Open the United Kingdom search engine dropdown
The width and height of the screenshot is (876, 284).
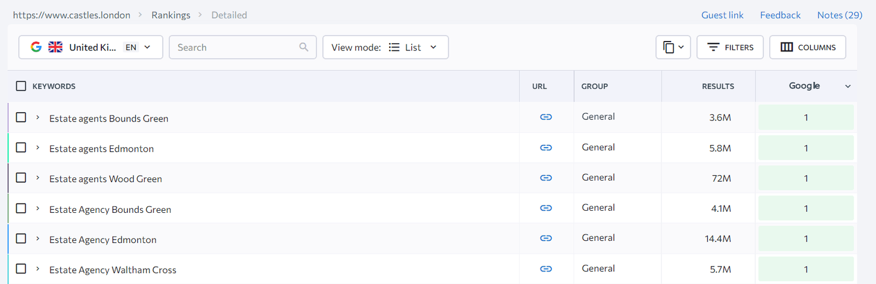[91, 47]
